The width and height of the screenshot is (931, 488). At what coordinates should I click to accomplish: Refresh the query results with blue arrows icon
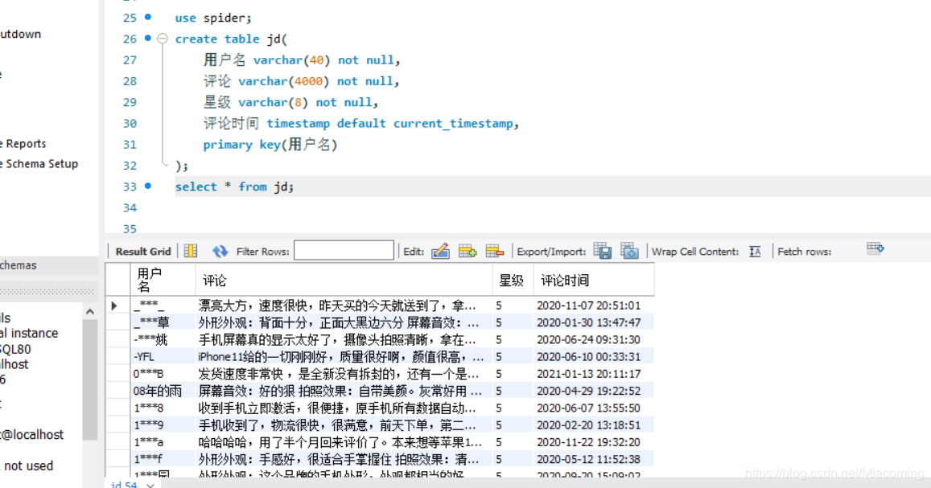(x=220, y=251)
